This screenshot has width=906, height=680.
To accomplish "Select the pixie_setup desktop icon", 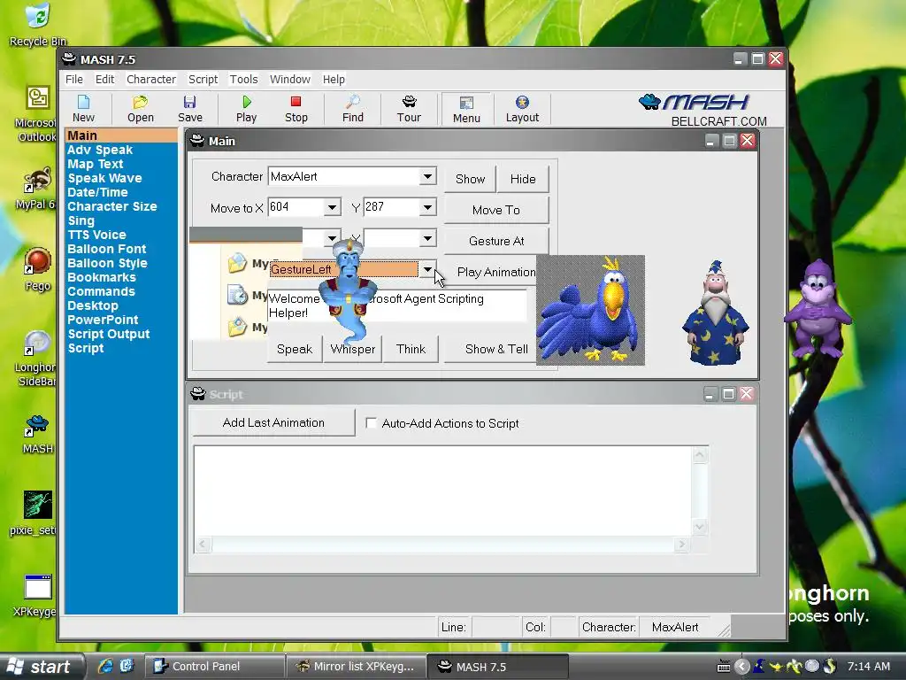I will (35, 514).
